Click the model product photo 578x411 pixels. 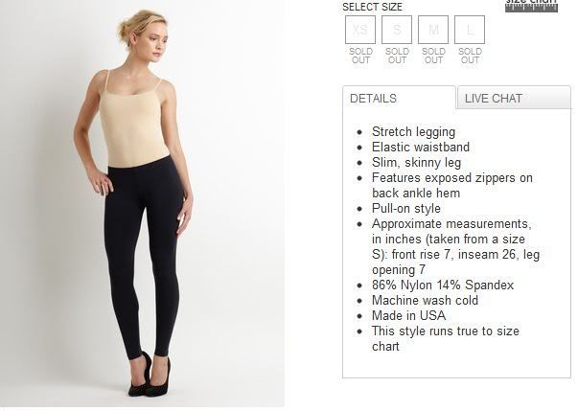click(142, 203)
